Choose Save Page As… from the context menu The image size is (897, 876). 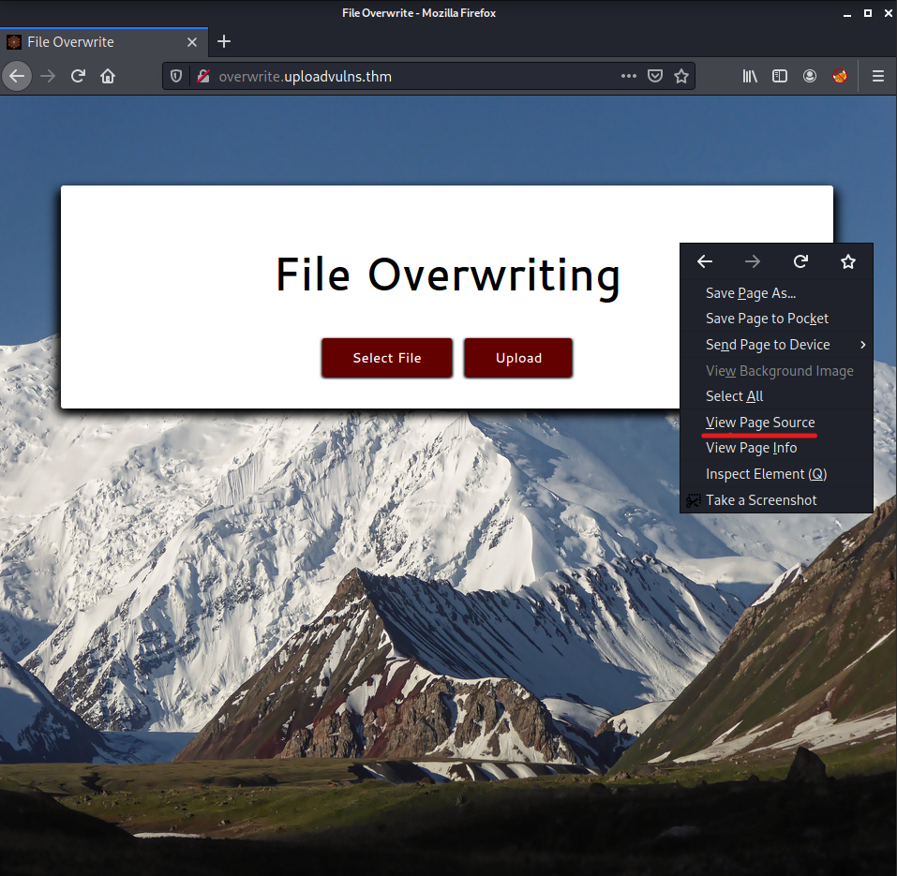coord(776,293)
